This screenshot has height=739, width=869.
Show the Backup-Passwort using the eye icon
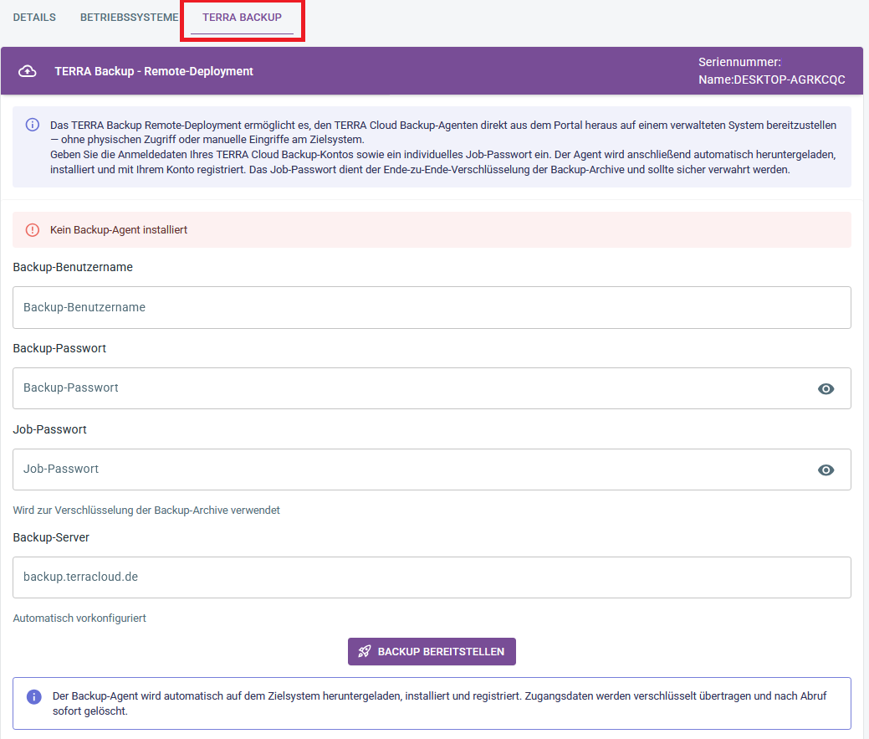[826, 388]
